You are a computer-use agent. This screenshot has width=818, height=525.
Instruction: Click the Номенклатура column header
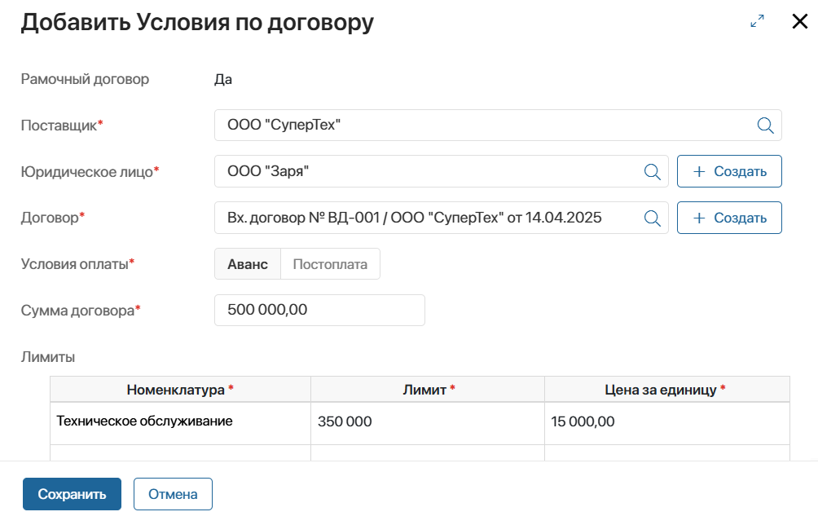click(180, 390)
